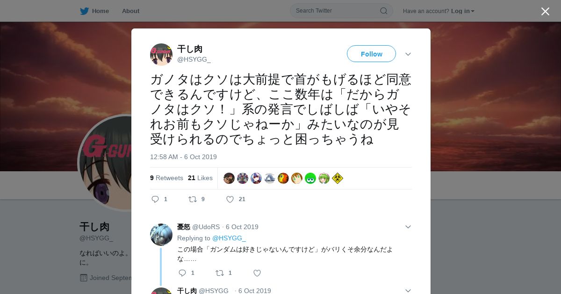Open the Log in dropdown
The width and height of the screenshot is (561, 294).
click(x=462, y=11)
